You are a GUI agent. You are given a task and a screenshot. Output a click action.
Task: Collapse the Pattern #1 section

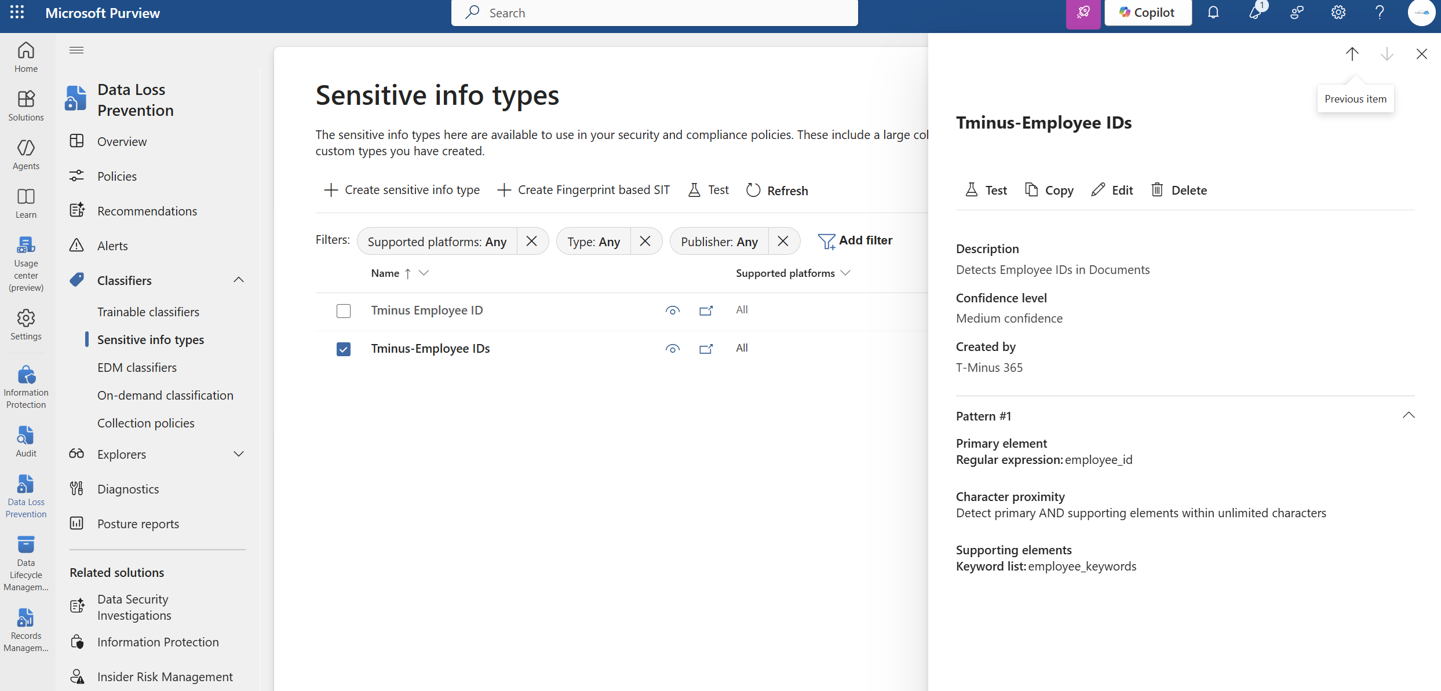tap(1408, 415)
